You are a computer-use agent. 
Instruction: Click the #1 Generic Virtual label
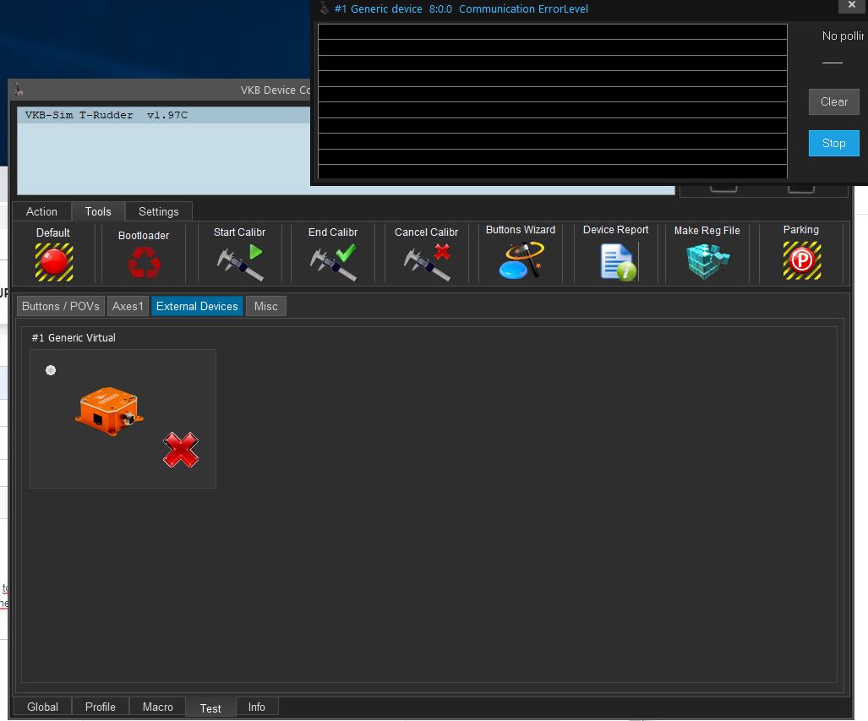point(74,338)
